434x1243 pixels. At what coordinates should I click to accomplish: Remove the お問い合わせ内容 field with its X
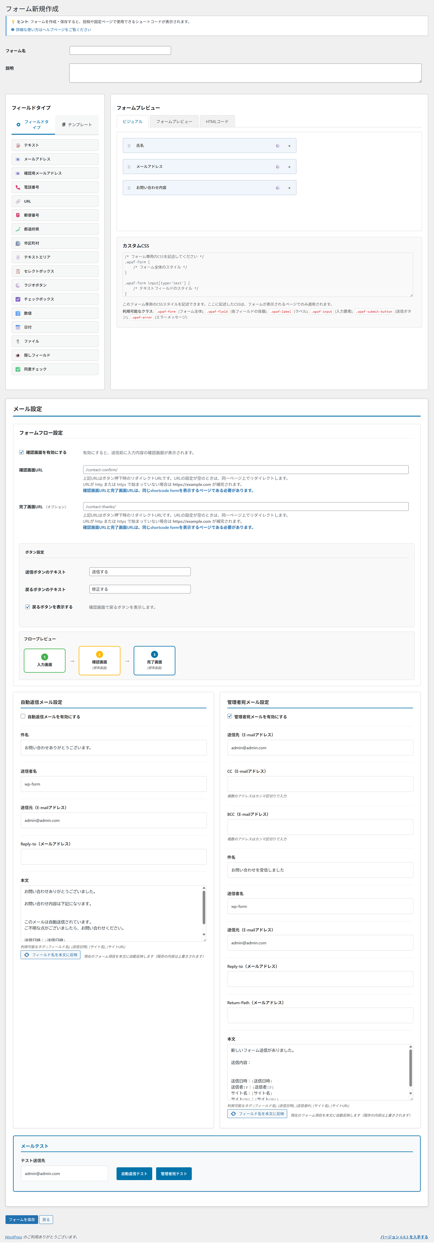coord(289,188)
